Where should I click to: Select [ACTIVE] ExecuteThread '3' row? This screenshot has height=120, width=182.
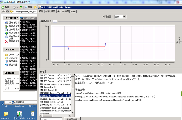[x=55, y=99]
